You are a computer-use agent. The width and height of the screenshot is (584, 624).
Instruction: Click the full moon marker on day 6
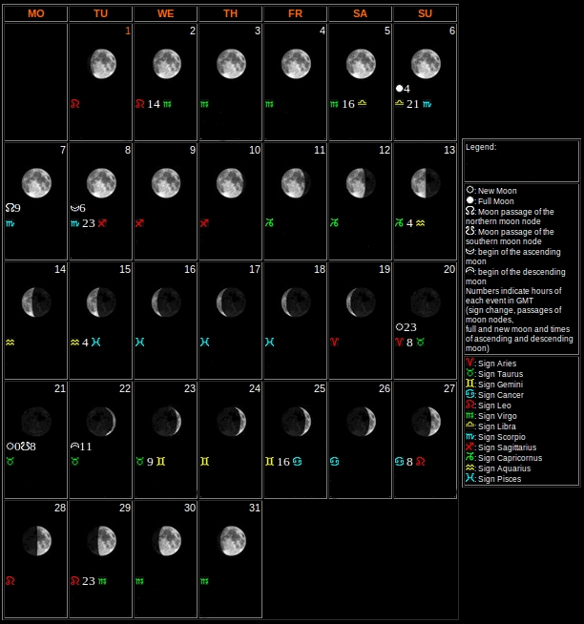(x=401, y=89)
